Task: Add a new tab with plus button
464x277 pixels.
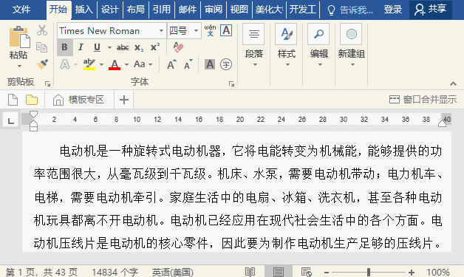Action: [124, 100]
